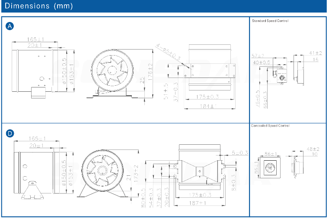Click the '86±1' concealed control width dimension

[x=271, y=154]
